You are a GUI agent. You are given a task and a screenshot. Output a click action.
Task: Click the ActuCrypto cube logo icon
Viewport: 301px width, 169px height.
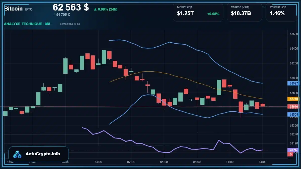click(x=18, y=154)
